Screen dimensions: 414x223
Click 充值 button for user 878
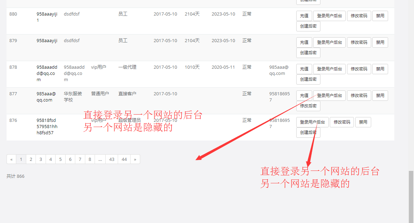[x=304, y=69]
